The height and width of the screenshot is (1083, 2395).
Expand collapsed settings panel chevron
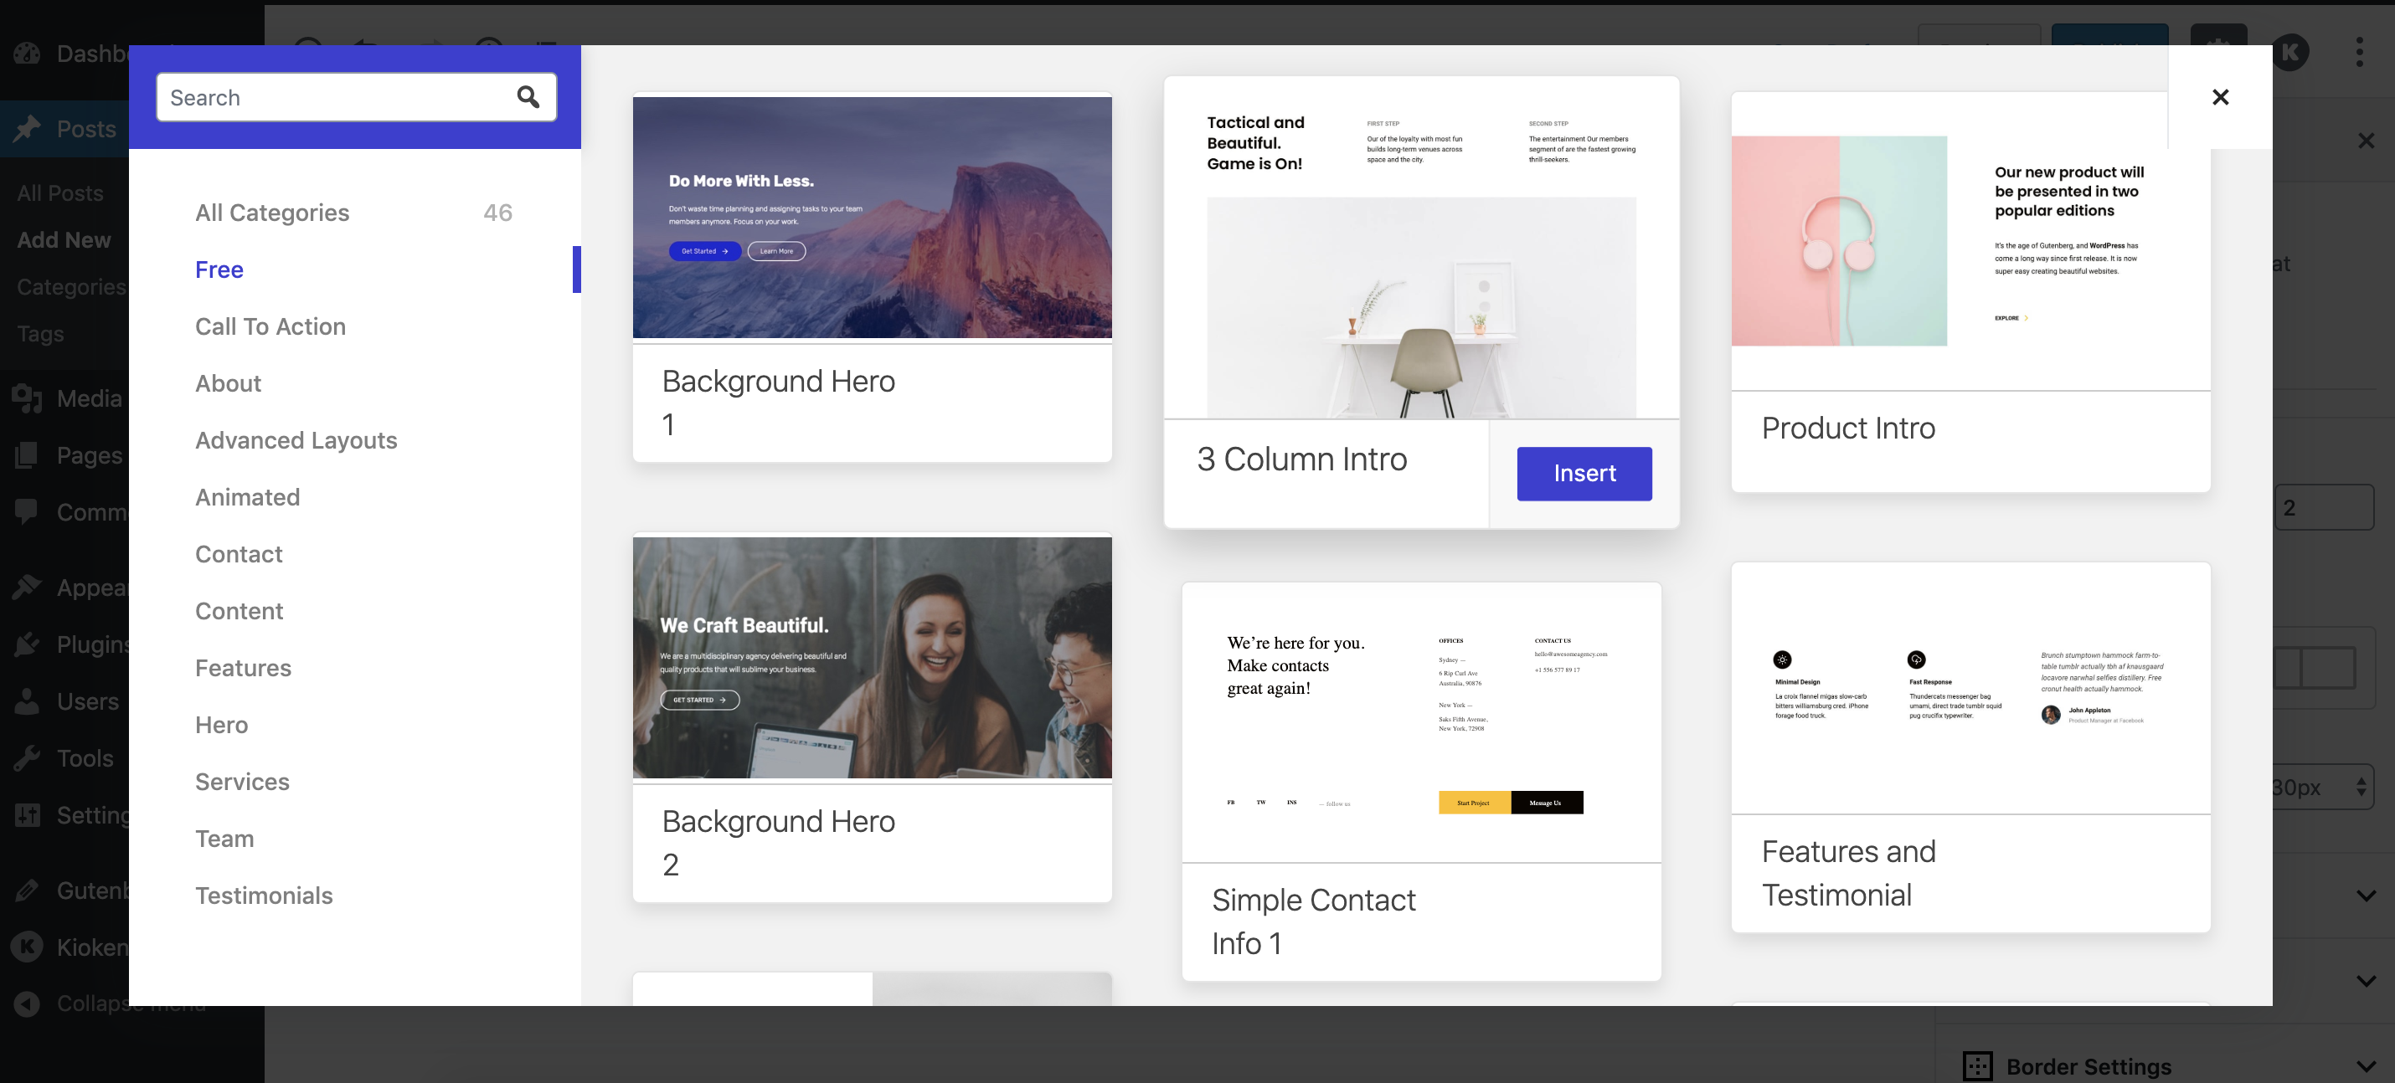(2365, 896)
